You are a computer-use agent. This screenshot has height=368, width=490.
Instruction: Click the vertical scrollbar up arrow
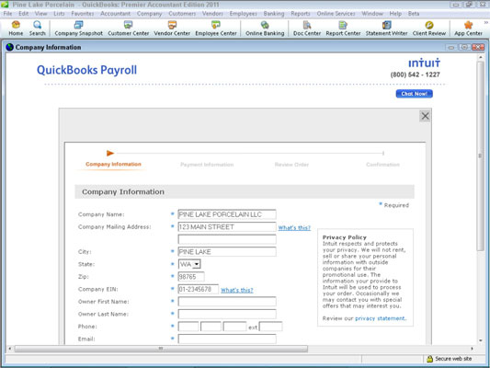(x=480, y=58)
